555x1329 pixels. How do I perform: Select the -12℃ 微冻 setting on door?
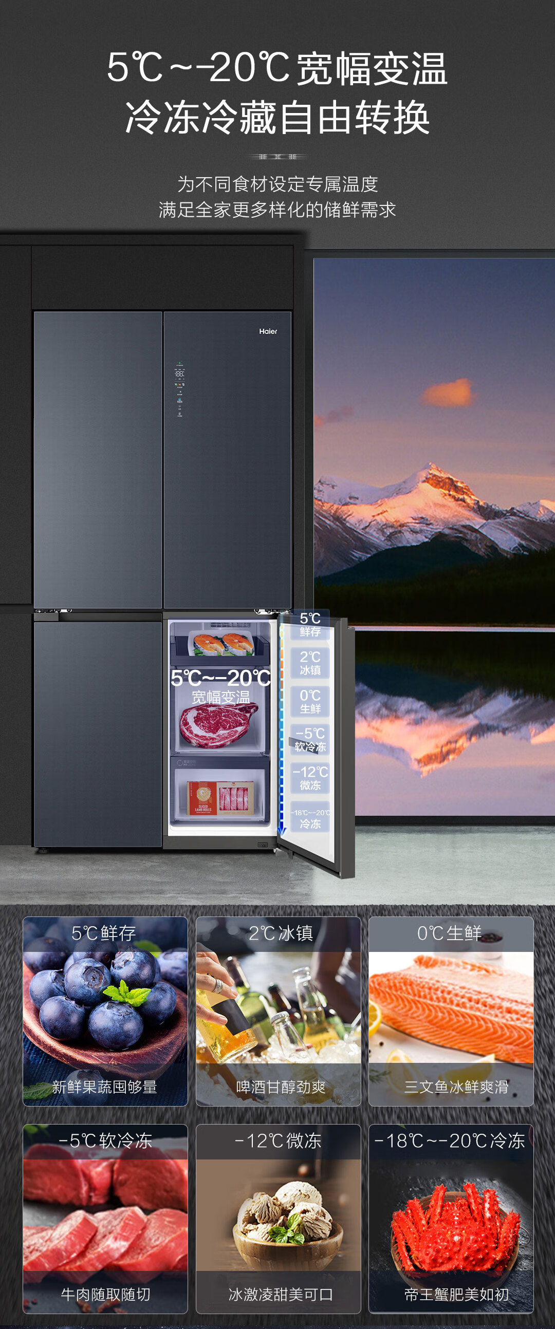pyautogui.click(x=310, y=778)
